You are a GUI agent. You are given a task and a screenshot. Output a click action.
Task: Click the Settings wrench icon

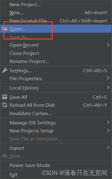[5, 70]
